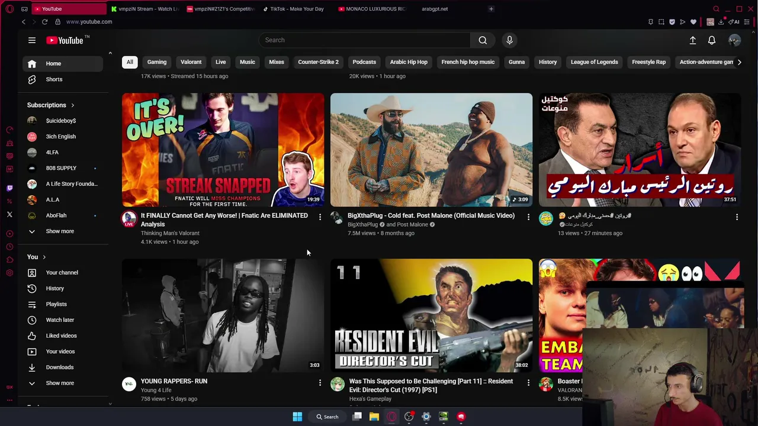Open the Opera AI toolbar button
The width and height of the screenshot is (758, 426).
(x=735, y=22)
